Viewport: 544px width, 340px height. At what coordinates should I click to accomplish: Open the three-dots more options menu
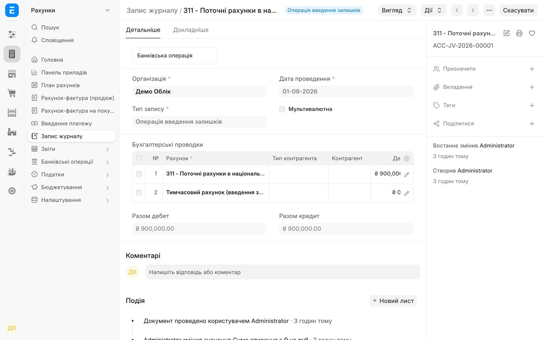click(x=489, y=10)
